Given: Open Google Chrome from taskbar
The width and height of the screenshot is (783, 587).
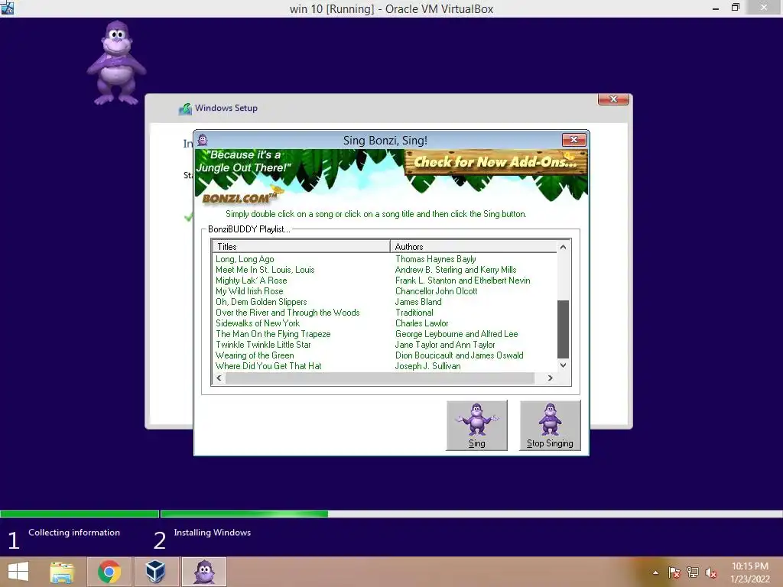Looking at the screenshot, I should [109, 572].
